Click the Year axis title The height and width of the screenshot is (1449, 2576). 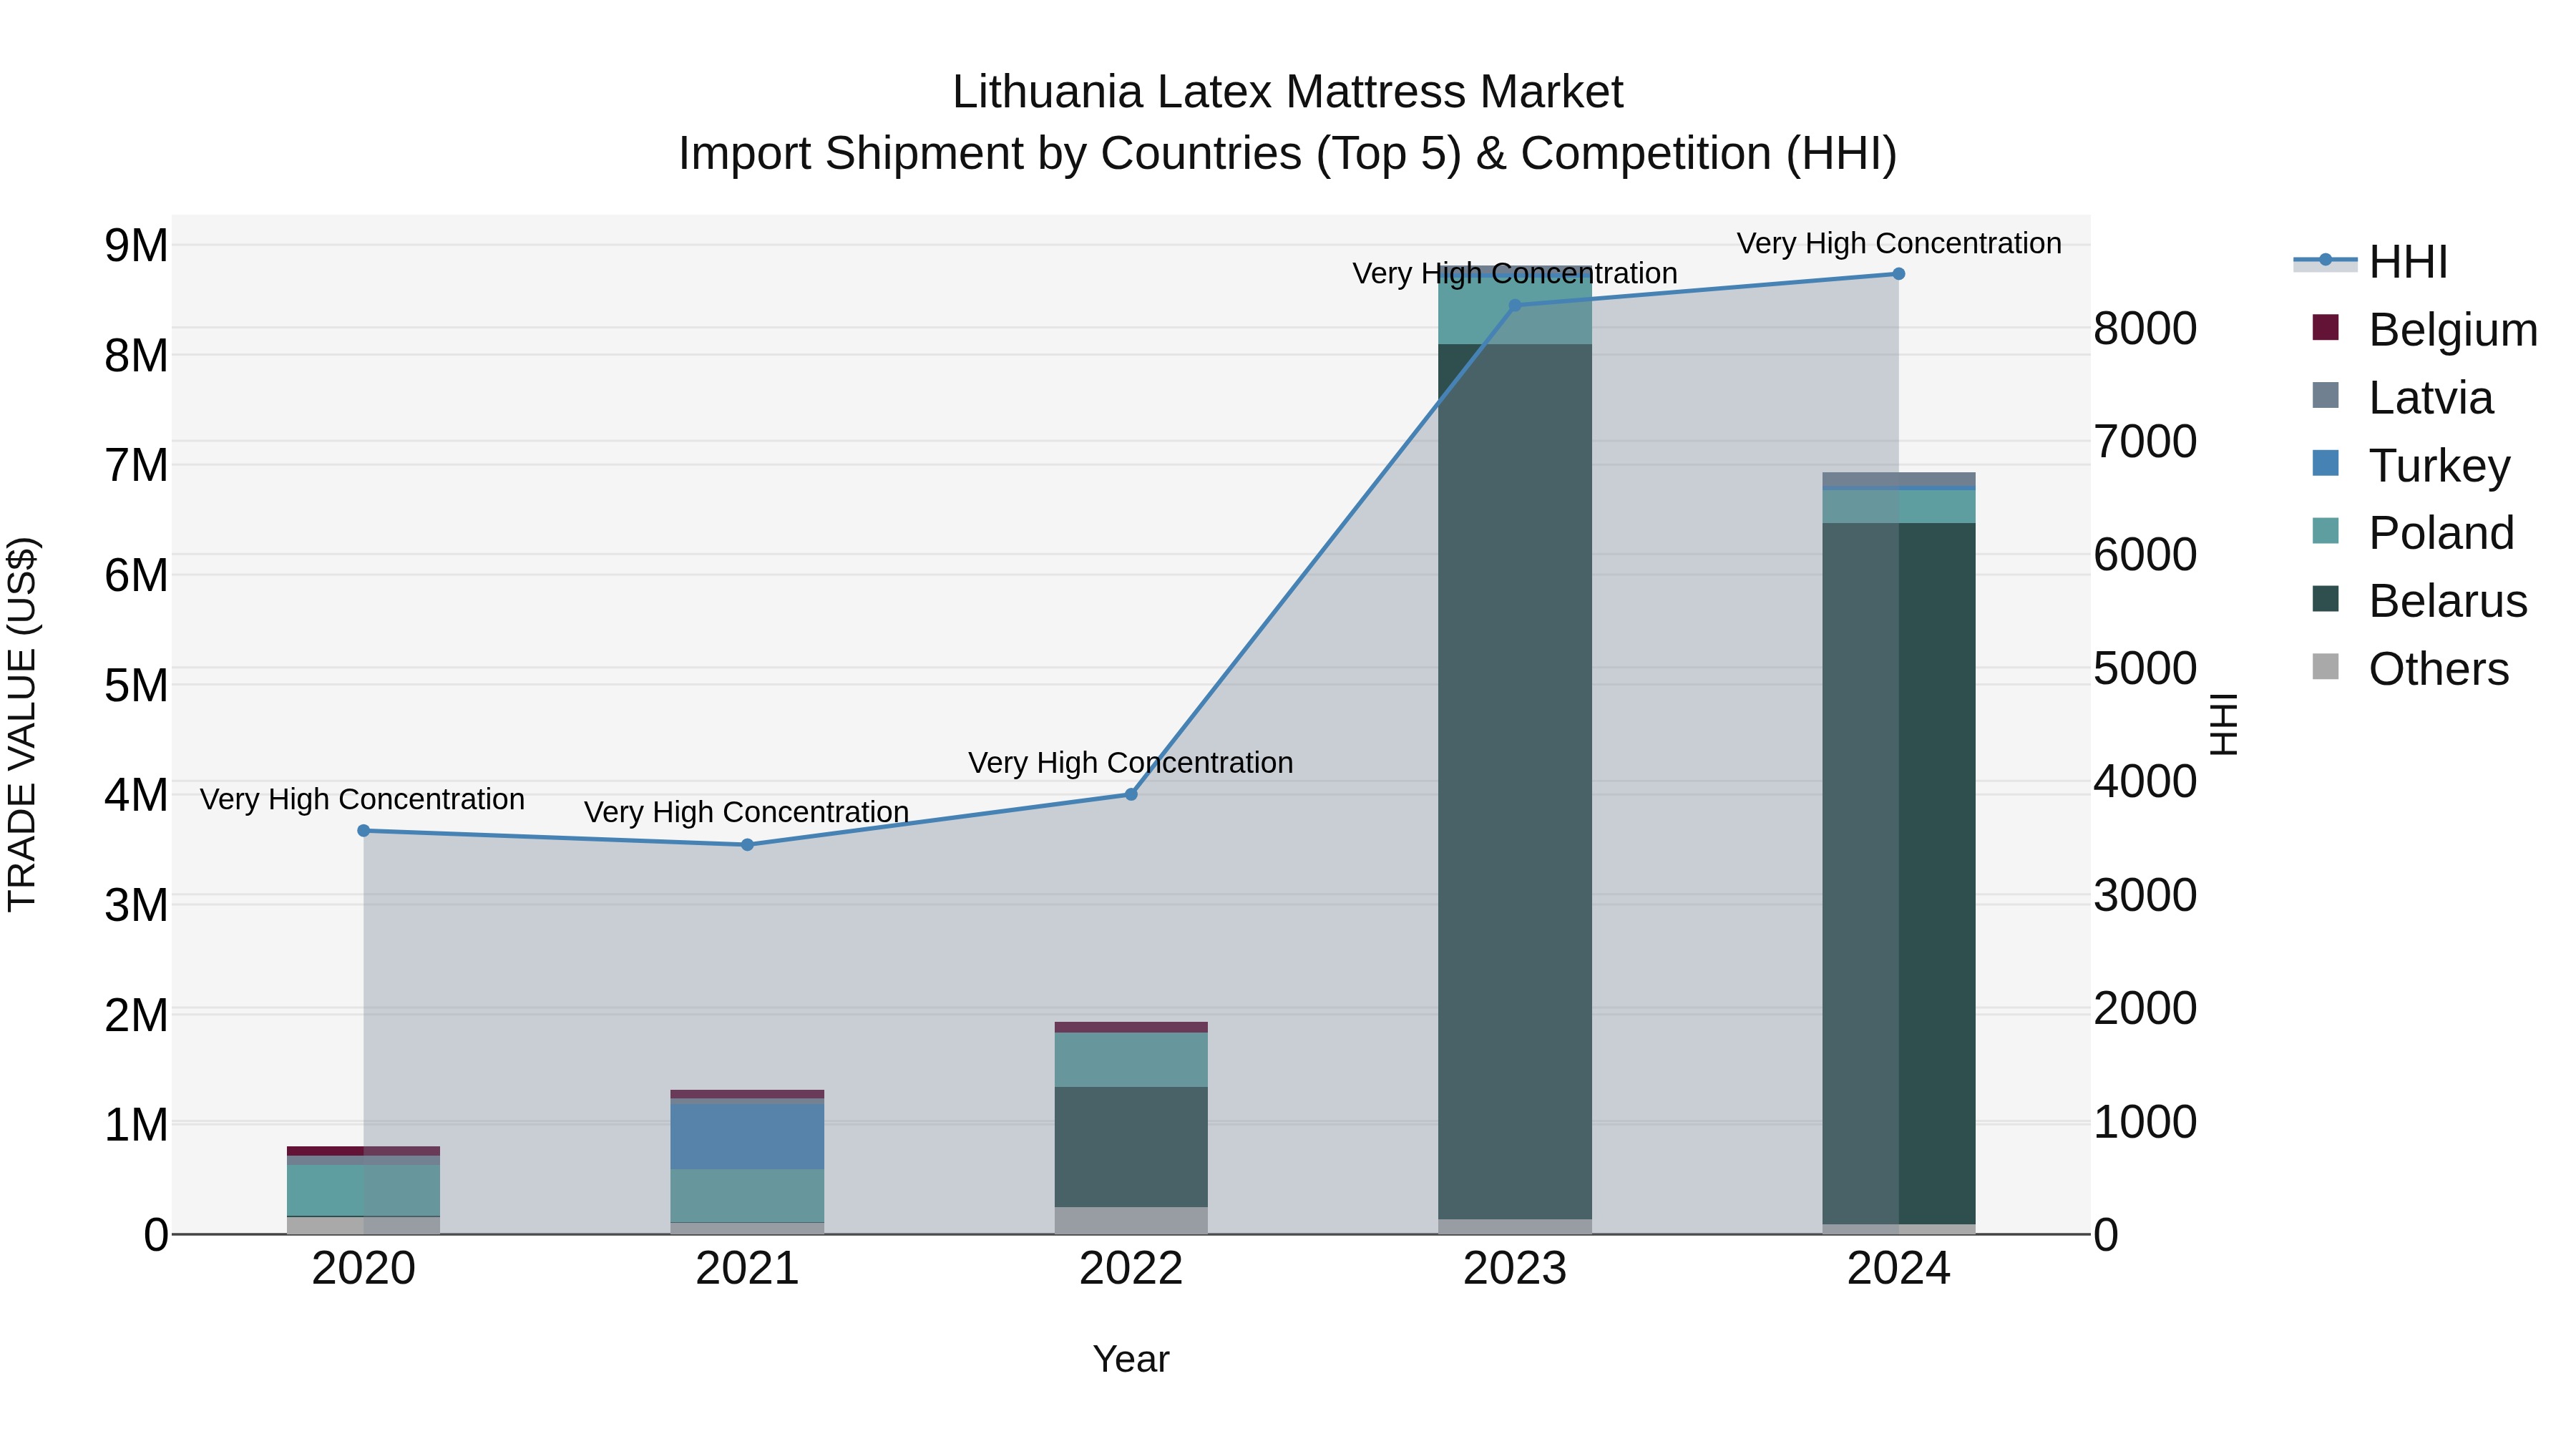pyautogui.click(x=1131, y=1360)
